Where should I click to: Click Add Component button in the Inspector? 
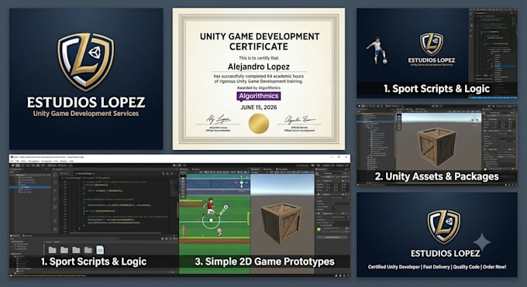(x=332, y=237)
